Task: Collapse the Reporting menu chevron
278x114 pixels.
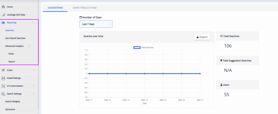Action: (34, 23)
